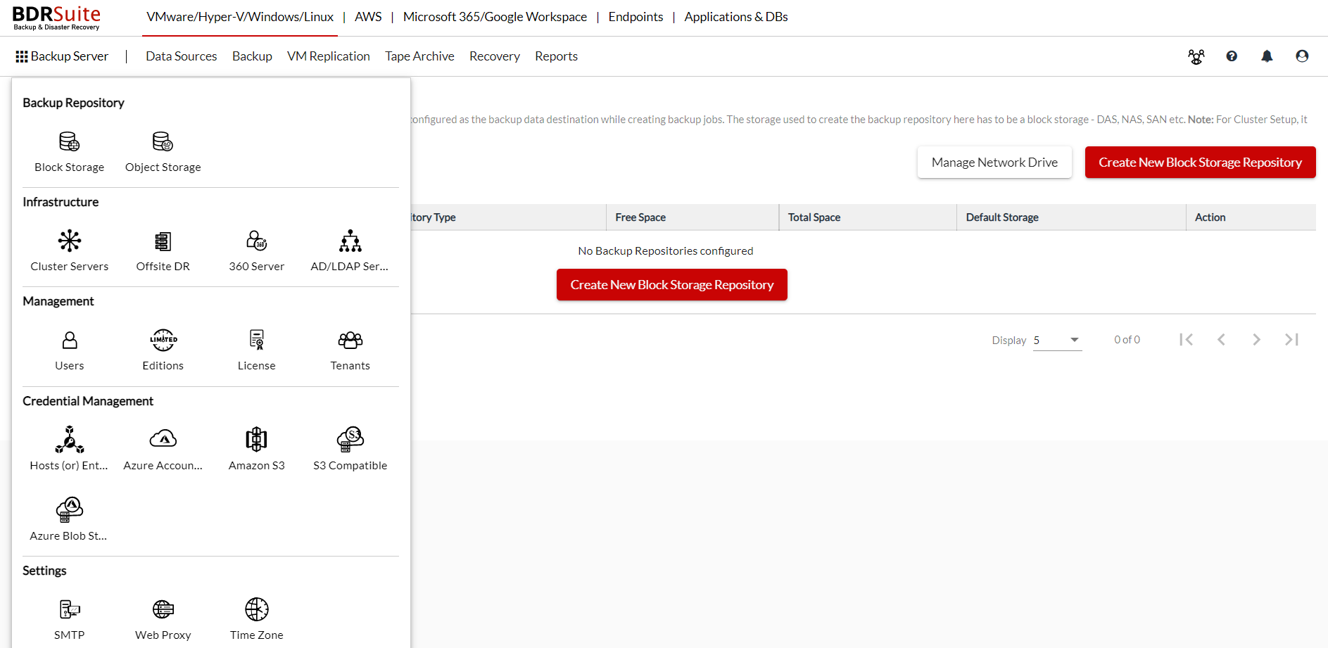Open VM Replication menu
This screenshot has height=648, width=1328.
click(x=329, y=56)
